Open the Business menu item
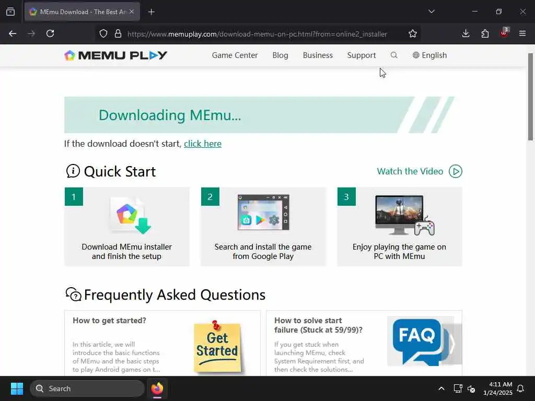535x401 pixels. click(x=318, y=55)
